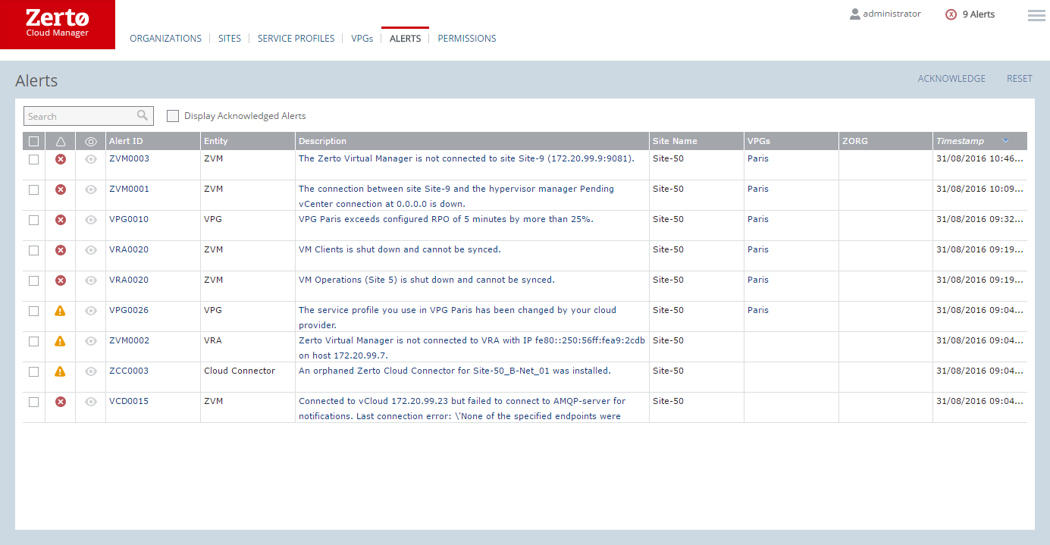Click the ACKNOWLEDGE button
The width and height of the screenshot is (1050, 545).
pyautogui.click(x=951, y=79)
